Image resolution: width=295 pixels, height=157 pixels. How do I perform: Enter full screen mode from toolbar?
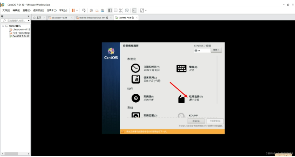[x=121, y=11]
